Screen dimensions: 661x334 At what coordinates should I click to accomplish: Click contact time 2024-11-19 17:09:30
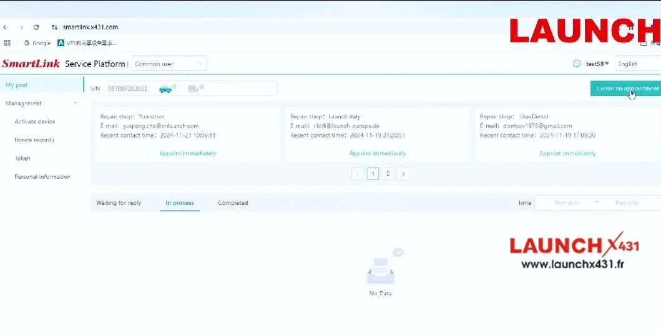pyautogui.click(x=567, y=135)
